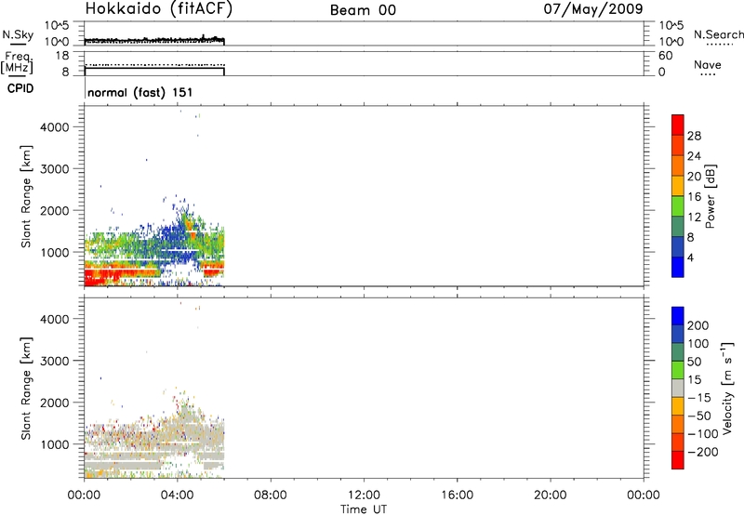Click the 'Slant Range [km]' label of the power panel
Image resolution: width=744 pixels, height=515 pixels.
[x=26, y=196]
